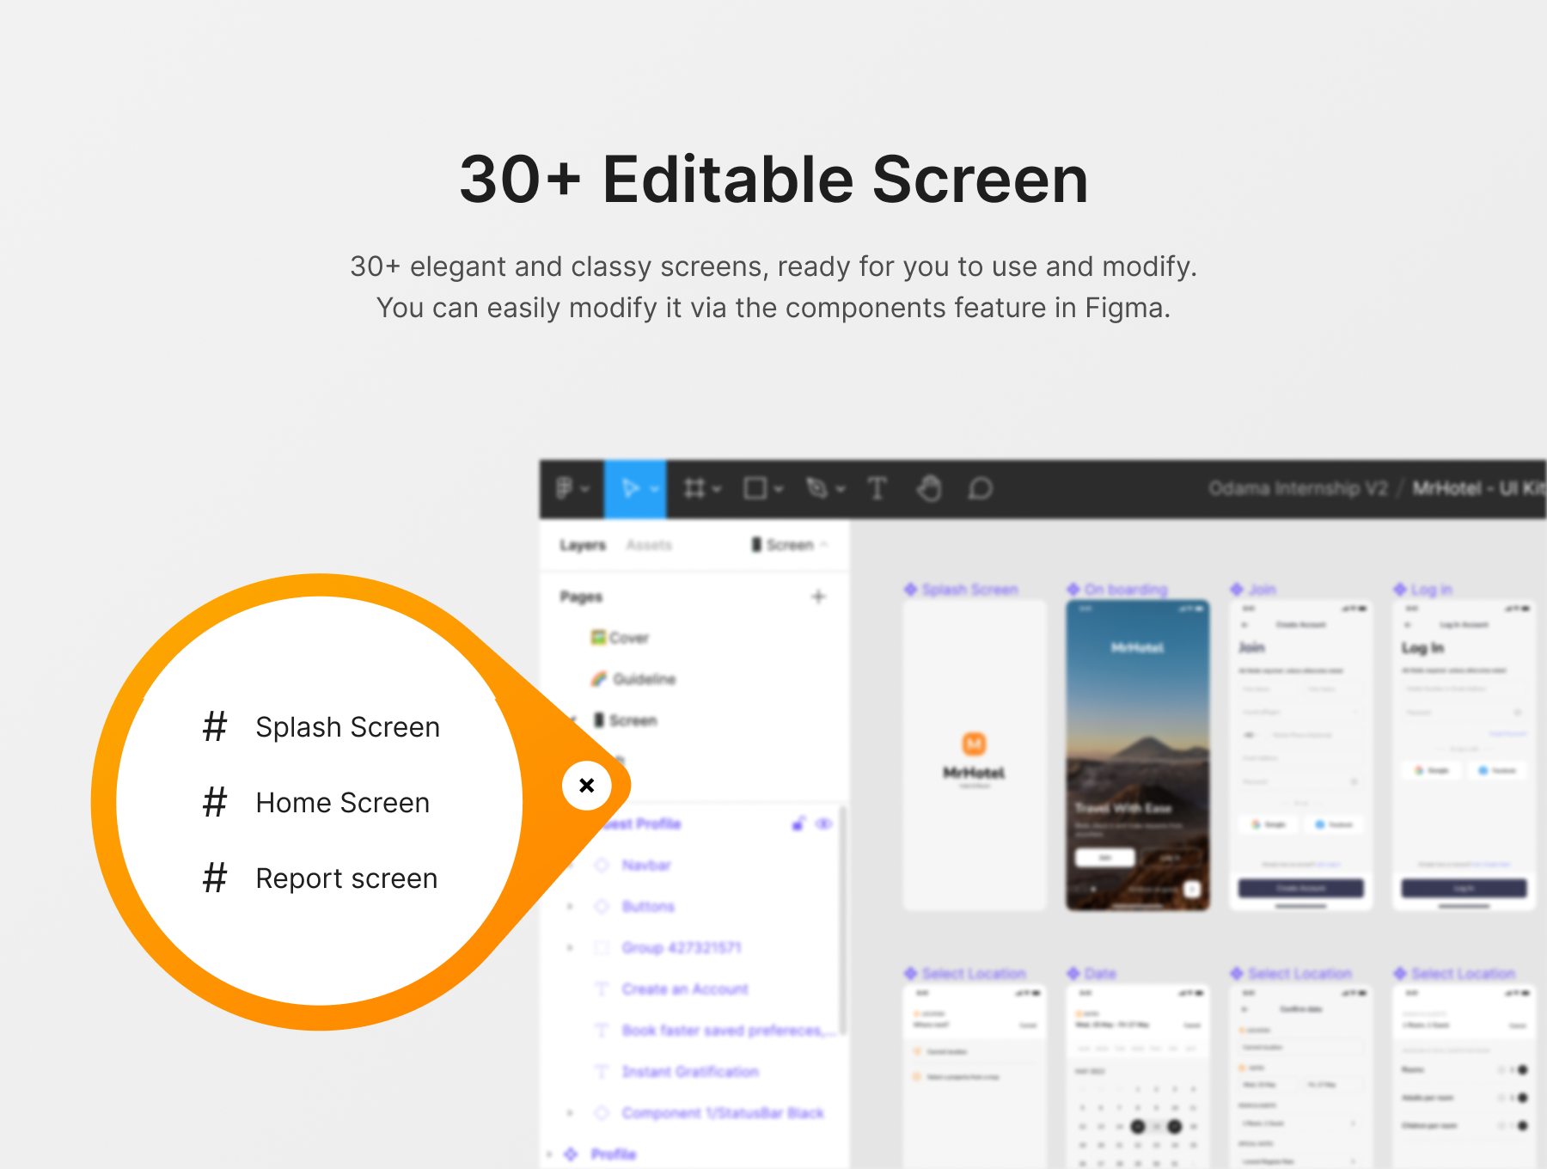Click the On boarding frame thumbnail

(1137, 755)
